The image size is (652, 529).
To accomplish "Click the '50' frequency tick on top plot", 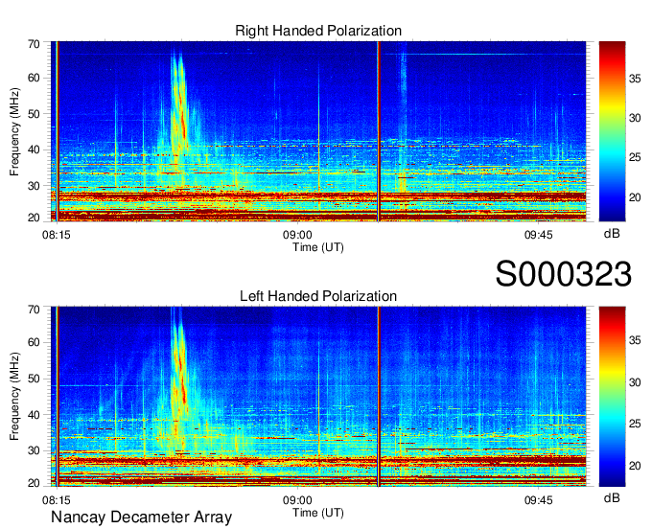I will (x=34, y=114).
